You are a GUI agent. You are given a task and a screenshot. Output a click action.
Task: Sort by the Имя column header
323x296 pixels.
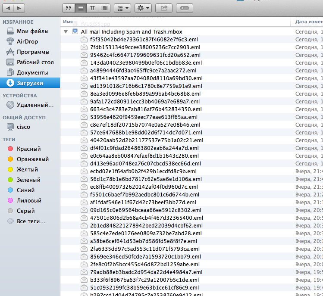tap(68, 21)
